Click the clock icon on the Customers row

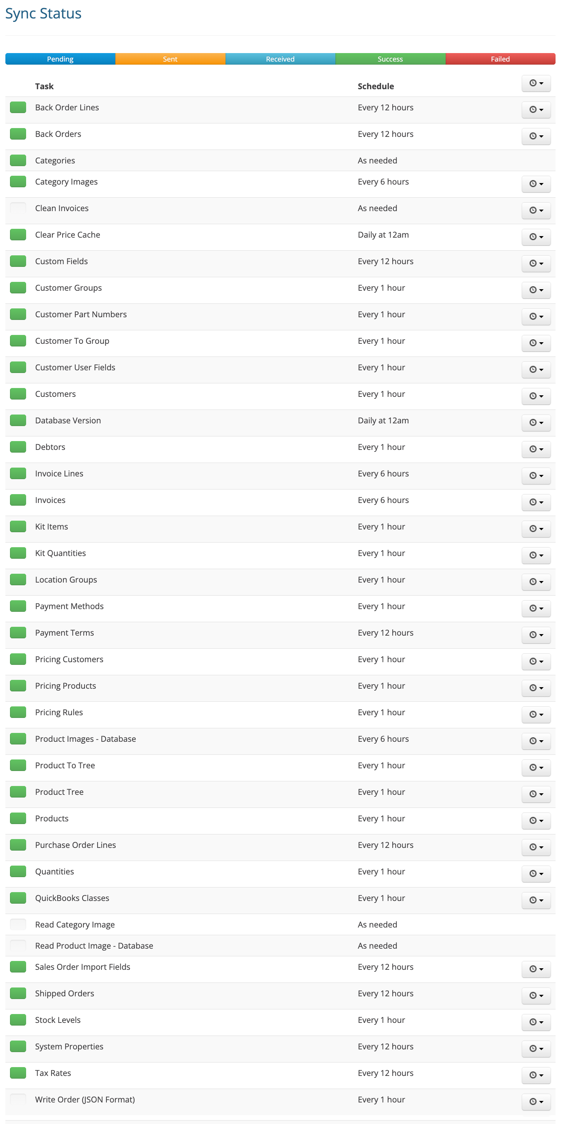click(536, 396)
